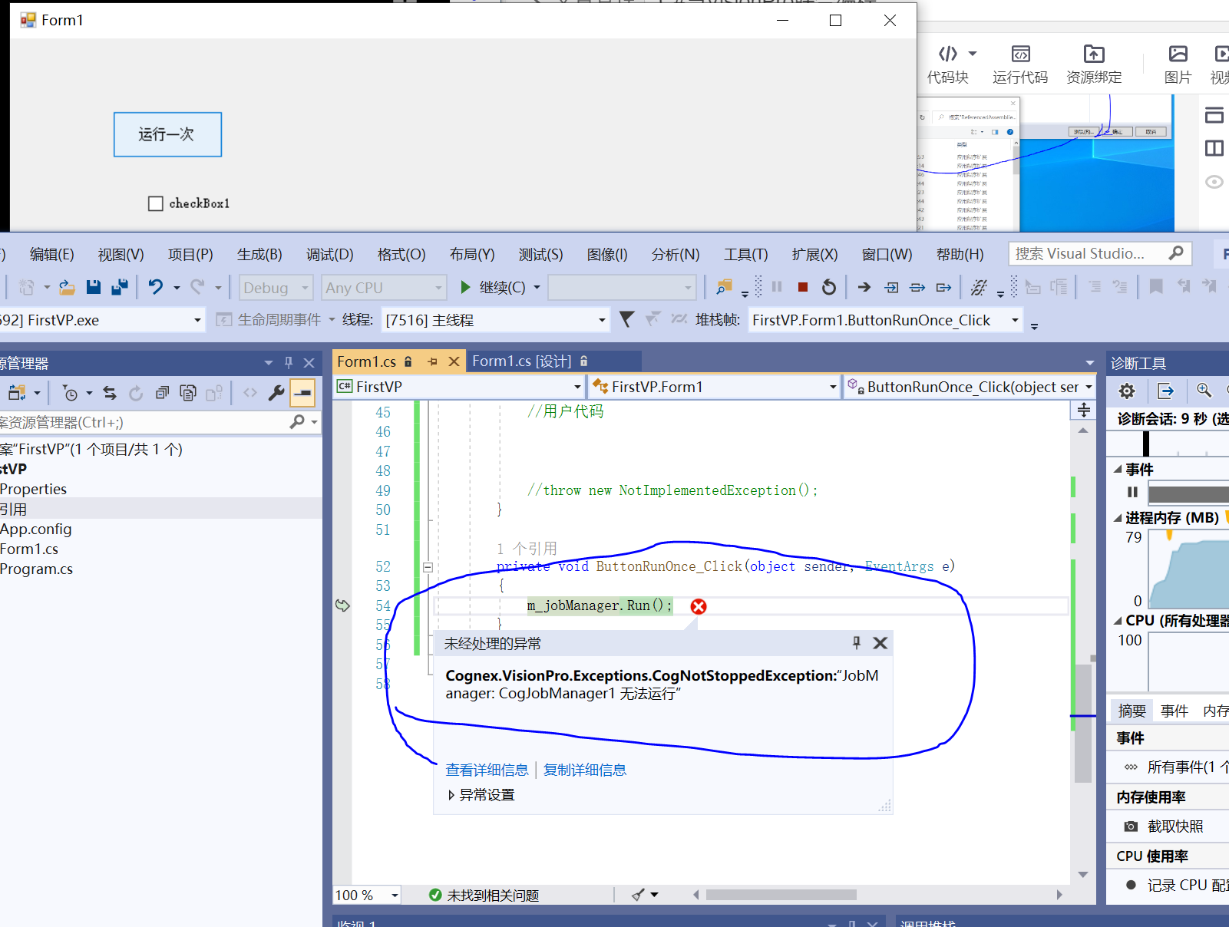
Task: Click the Step Out icon
Action: 943,287
